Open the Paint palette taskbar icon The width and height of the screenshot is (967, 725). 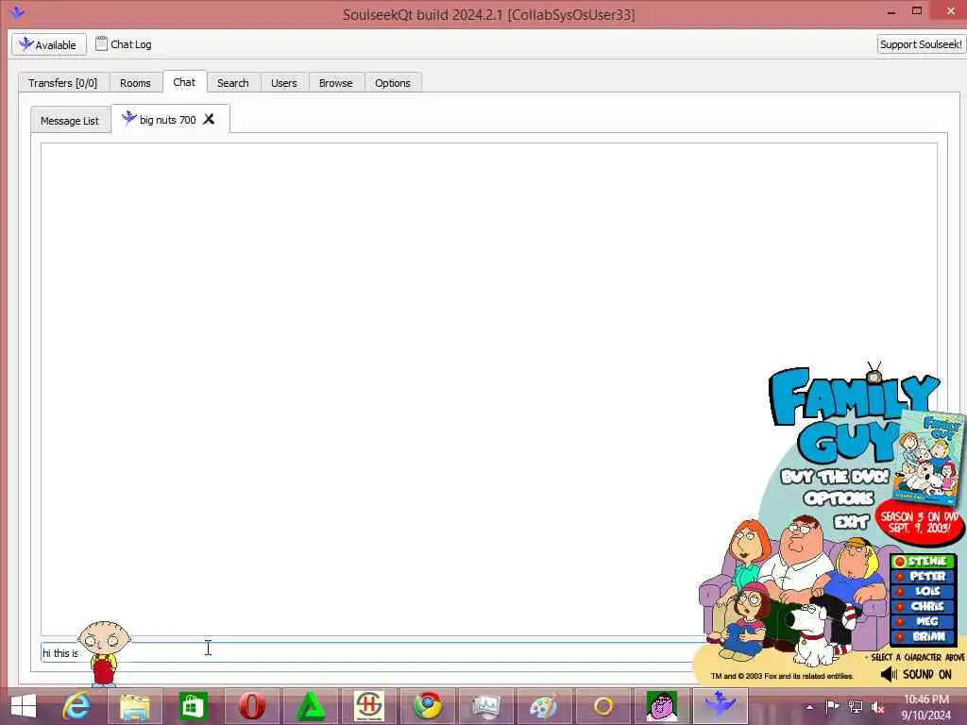[544, 706]
